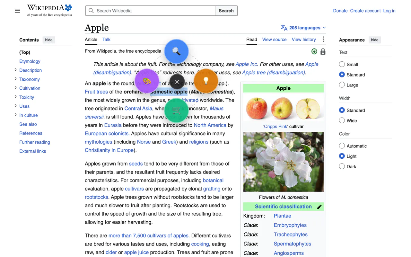
Task: Click the green plus good-article badge
Action: coord(314,51)
